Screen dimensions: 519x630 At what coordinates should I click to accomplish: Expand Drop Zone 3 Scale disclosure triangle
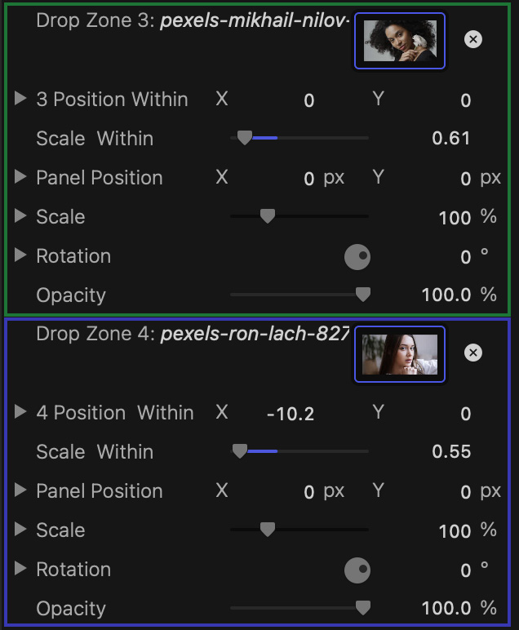(20, 216)
